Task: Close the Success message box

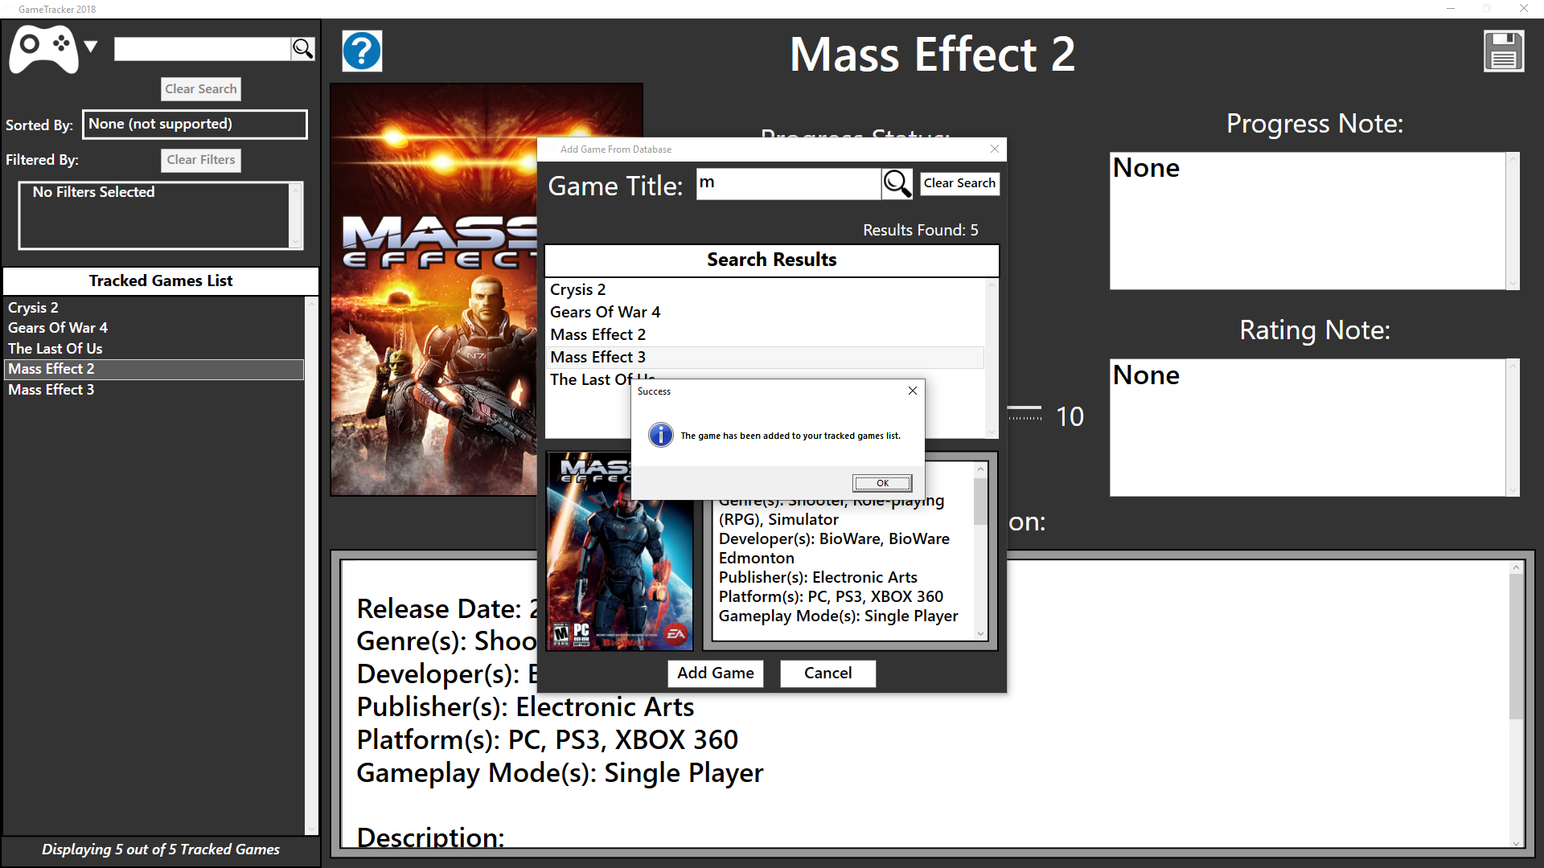Action: pyautogui.click(x=912, y=391)
